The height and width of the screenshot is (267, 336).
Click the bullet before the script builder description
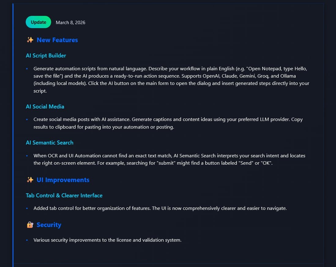[x=27, y=69]
